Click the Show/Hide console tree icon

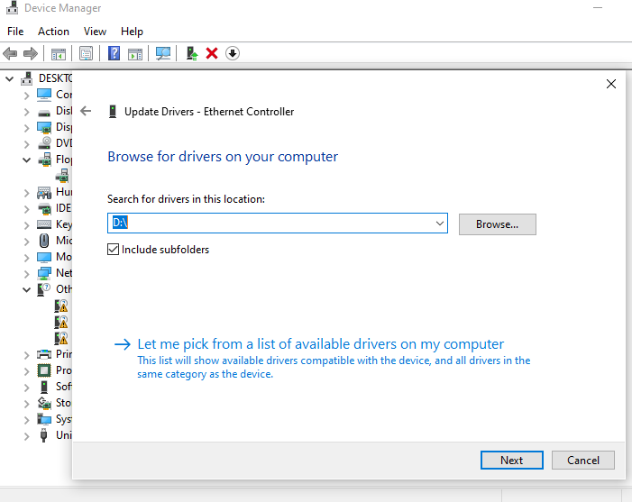click(58, 54)
